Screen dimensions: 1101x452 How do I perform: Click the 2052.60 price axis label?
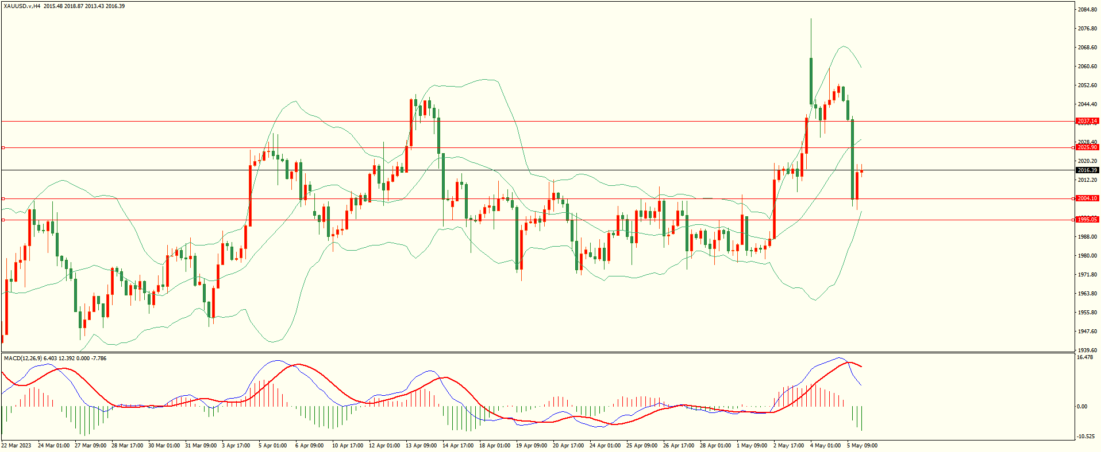tap(1088, 85)
